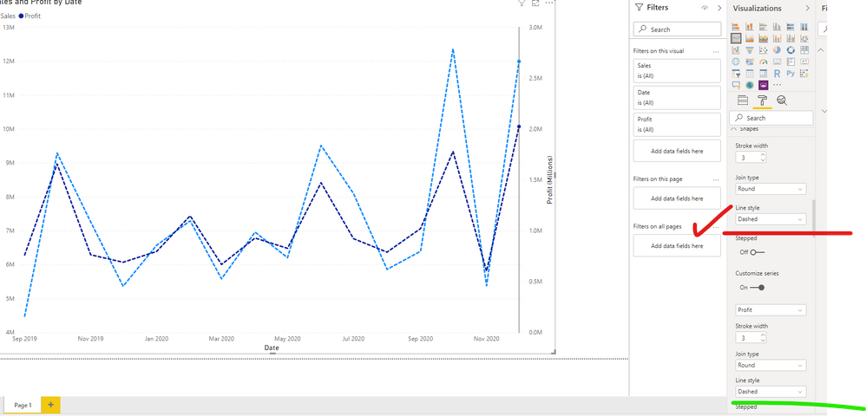866x416 pixels.
Task: Open the Profit is (All) filter card
Action: point(677,125)
